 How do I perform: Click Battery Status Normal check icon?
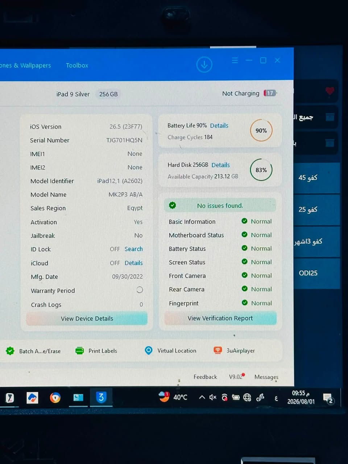(x=244, y=248)
